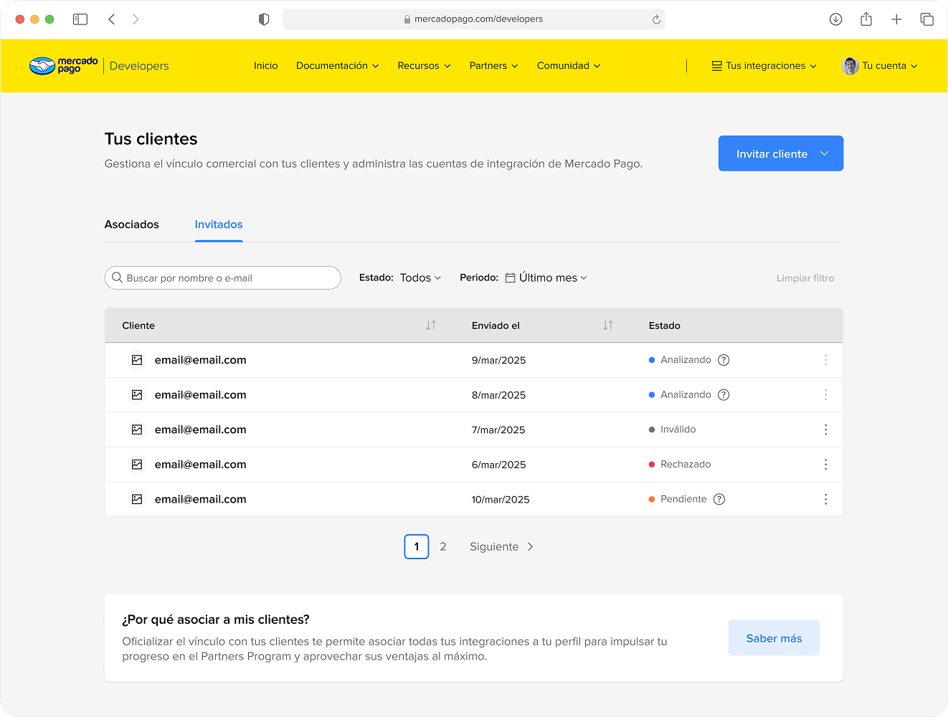Click the Mercado Pago logo
The width and height of the screenshot is (948, 717).
64,65
